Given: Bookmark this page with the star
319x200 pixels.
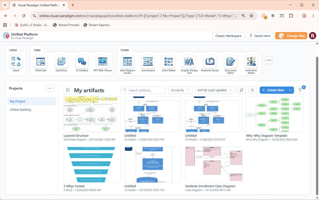Looking at the screenshot, I should 251,16.
